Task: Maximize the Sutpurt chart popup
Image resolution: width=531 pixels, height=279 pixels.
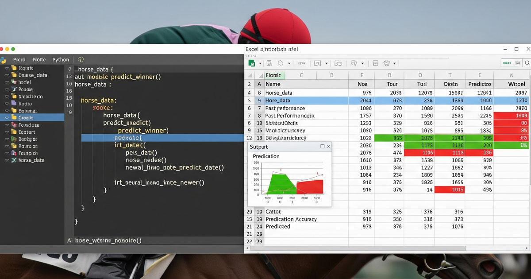Action: (322, 147)
